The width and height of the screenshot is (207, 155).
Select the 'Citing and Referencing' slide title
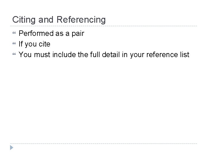pos(59,20)
